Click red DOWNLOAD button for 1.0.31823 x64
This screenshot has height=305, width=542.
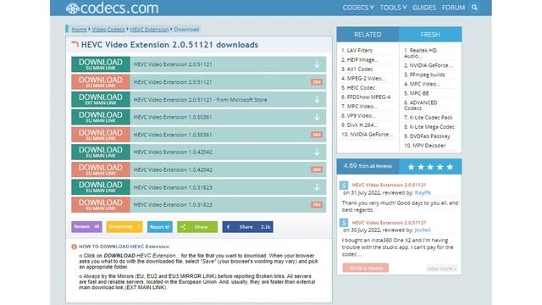(x=101, y=205)
